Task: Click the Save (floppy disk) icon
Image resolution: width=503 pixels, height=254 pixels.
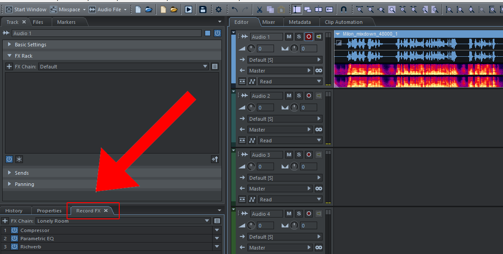Action: tap(203, 9)
